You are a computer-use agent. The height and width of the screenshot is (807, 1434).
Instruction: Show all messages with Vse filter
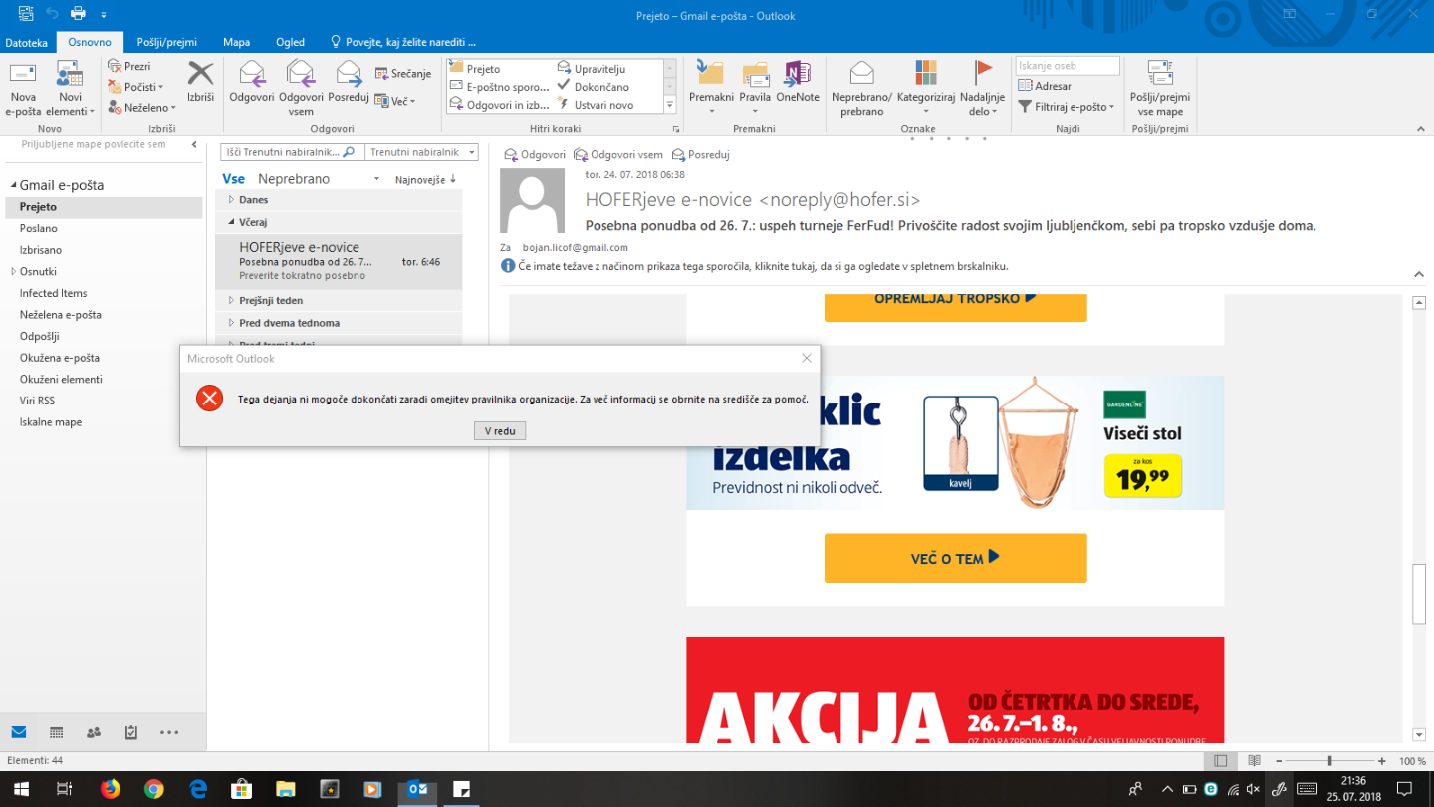[x=233, y=179]
